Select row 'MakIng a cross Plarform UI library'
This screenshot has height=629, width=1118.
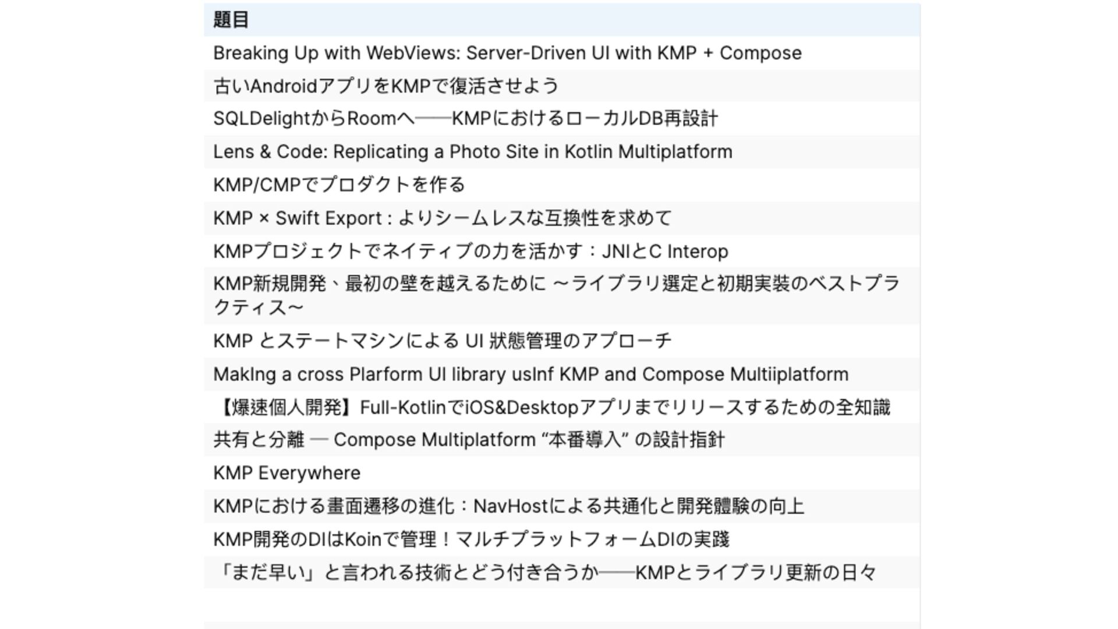tap(562, 374)
